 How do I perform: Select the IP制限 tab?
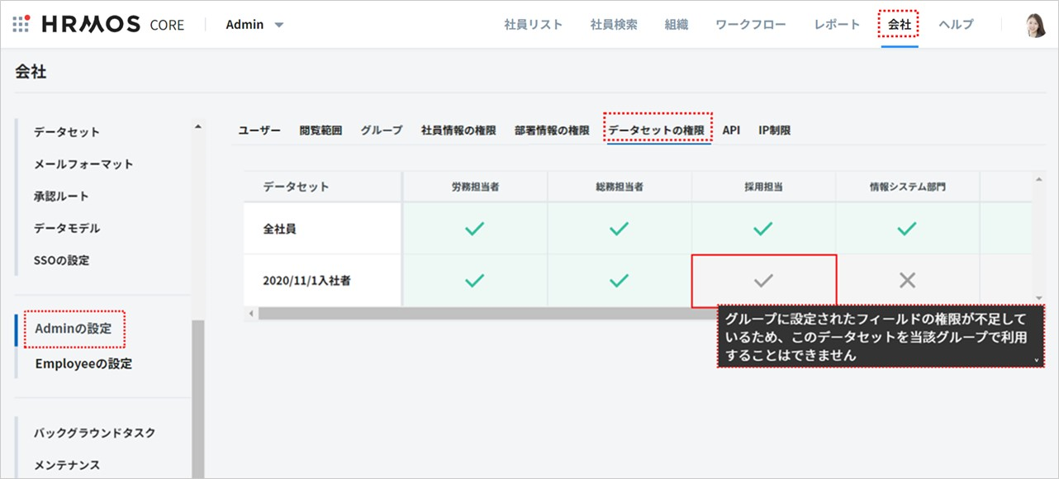[774, 130]
